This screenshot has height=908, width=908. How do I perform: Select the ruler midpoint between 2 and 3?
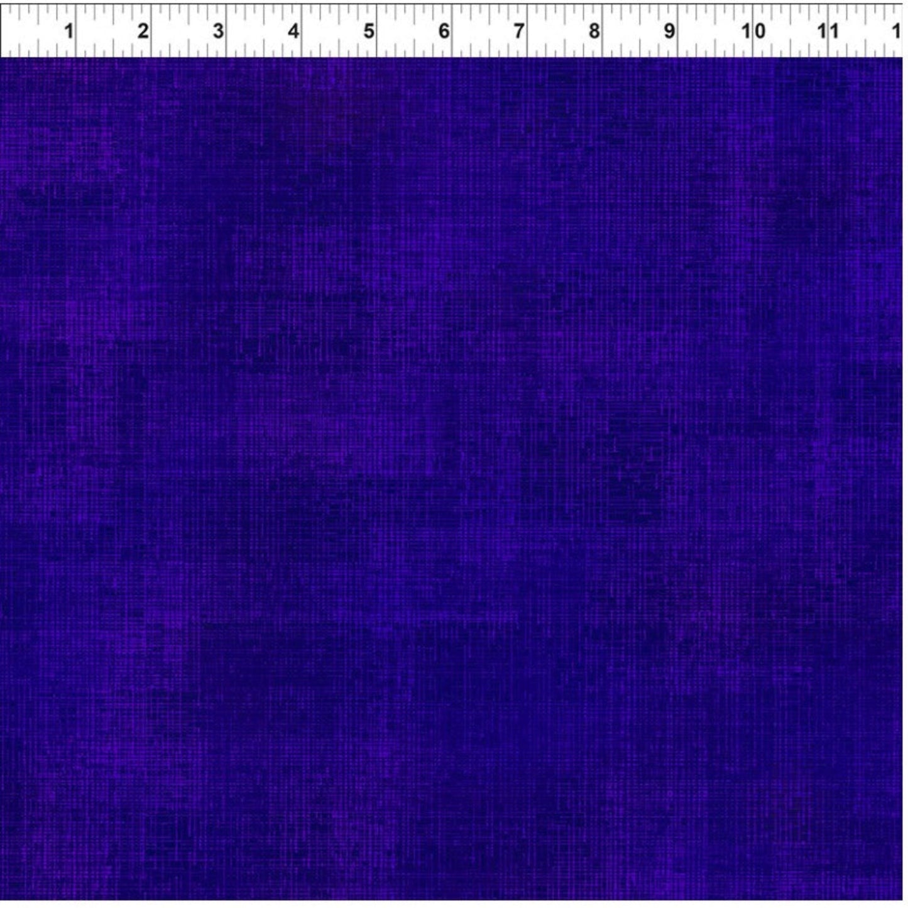[189, 31]
